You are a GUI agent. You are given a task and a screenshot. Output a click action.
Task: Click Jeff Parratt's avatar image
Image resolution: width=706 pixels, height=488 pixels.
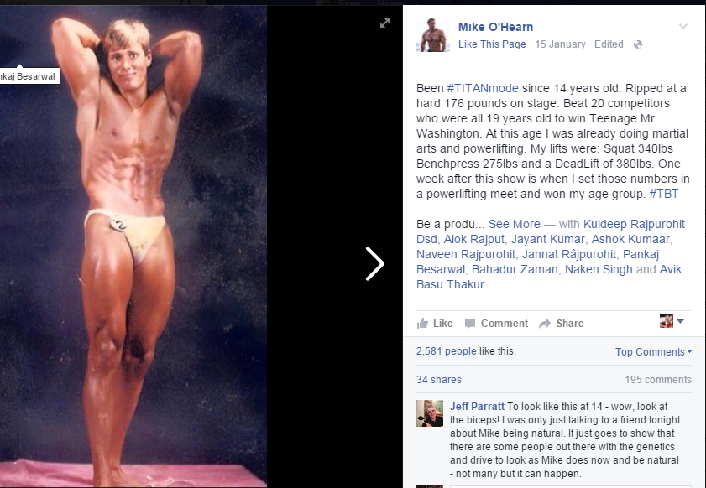[430, 413]
